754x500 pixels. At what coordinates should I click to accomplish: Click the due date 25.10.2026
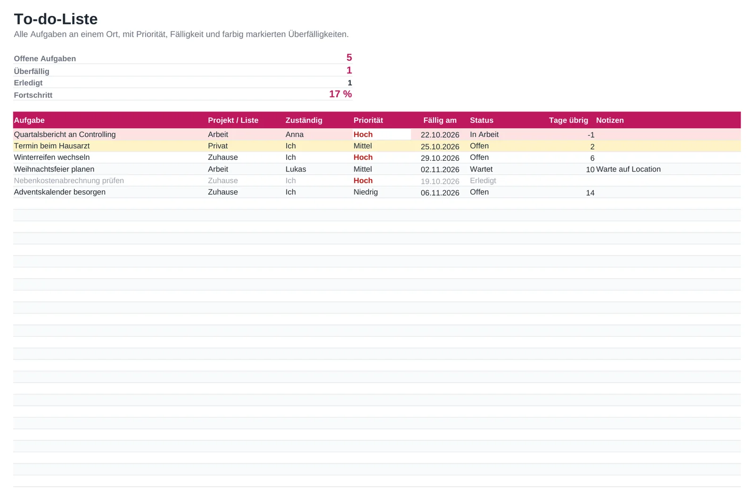(x=440, y=147)
